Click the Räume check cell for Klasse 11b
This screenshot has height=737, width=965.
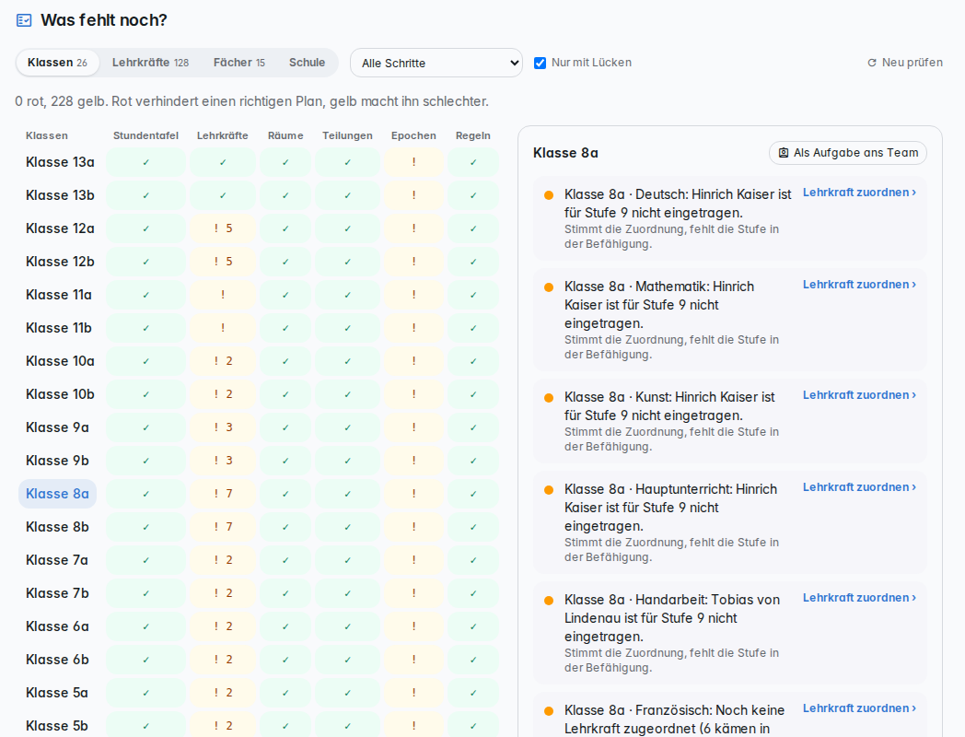[285, 328]
